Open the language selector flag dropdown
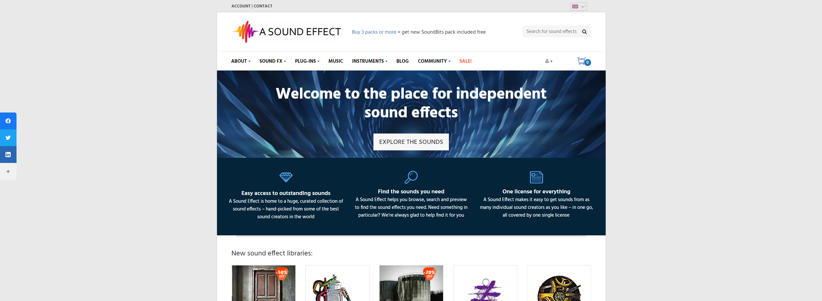Image resolution: width=822 pixels, height=301 pixels. 578,6
